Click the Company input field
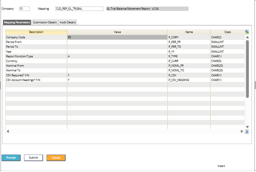The width and height of the screenshot is (256, 172). (24, 9)
